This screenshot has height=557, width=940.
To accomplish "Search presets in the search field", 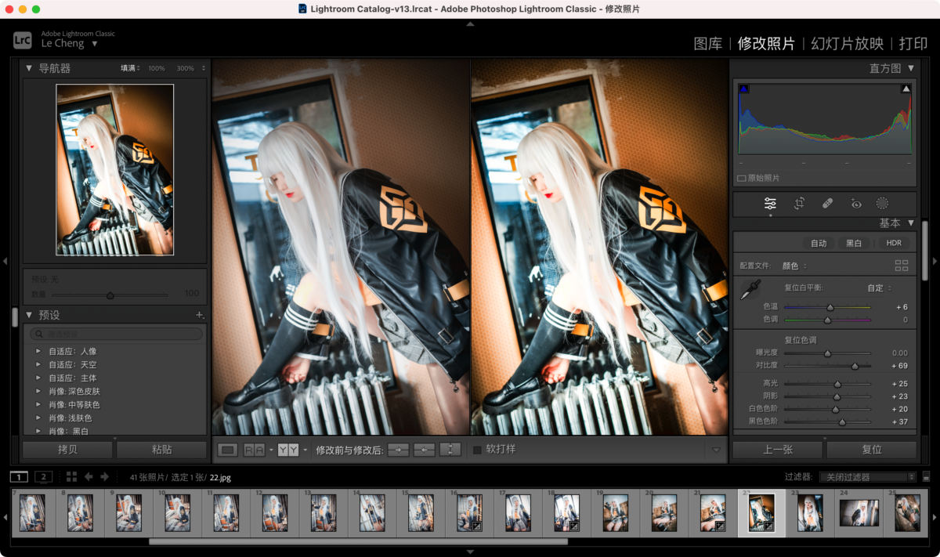I will click(x=116, y=335).
